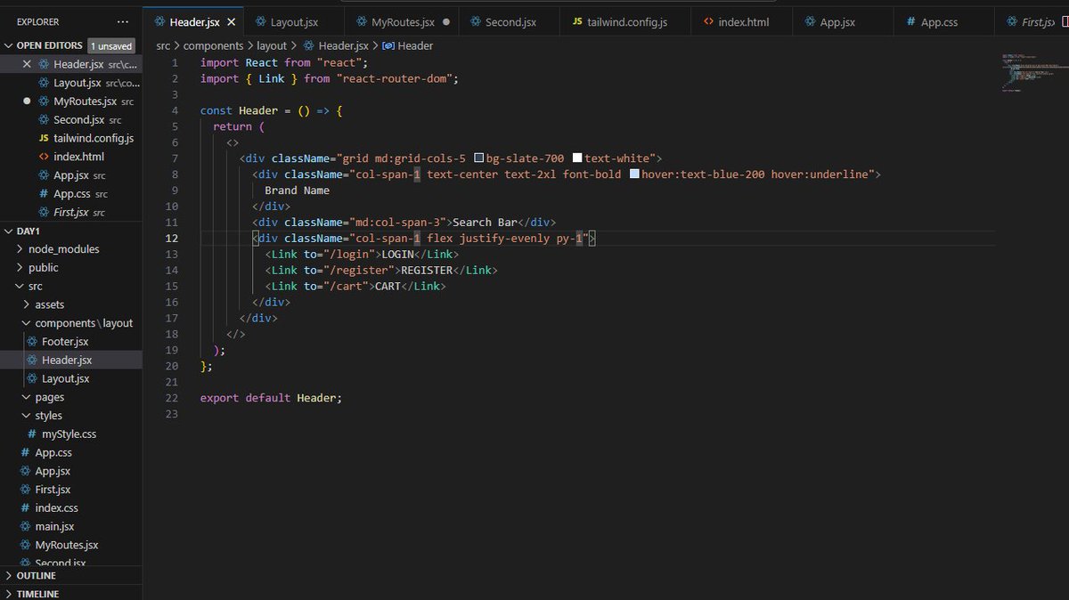Screen dimensions: 1069x600
Task: Click the HTML icon on the index.html tab
Action: click(708, 21)
